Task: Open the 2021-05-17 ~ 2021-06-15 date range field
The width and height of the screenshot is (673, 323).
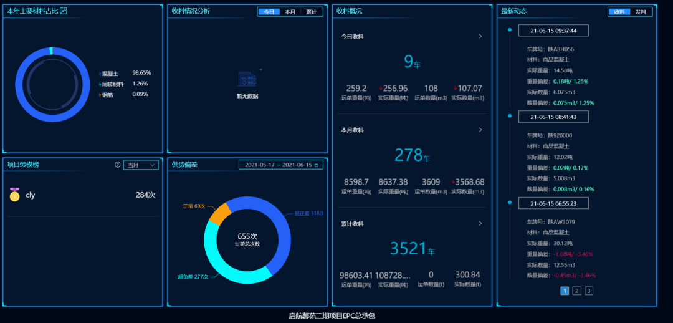Action: [x=278, y=165]
